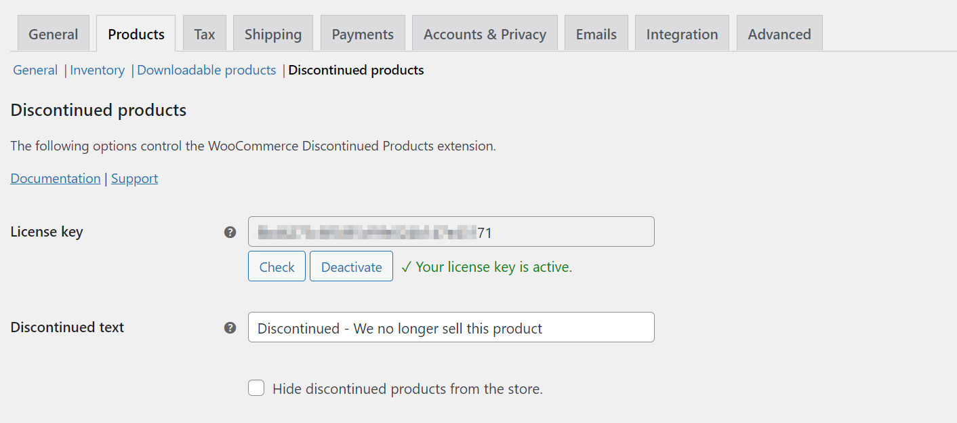Open the General products subsection

coord(35,70)
